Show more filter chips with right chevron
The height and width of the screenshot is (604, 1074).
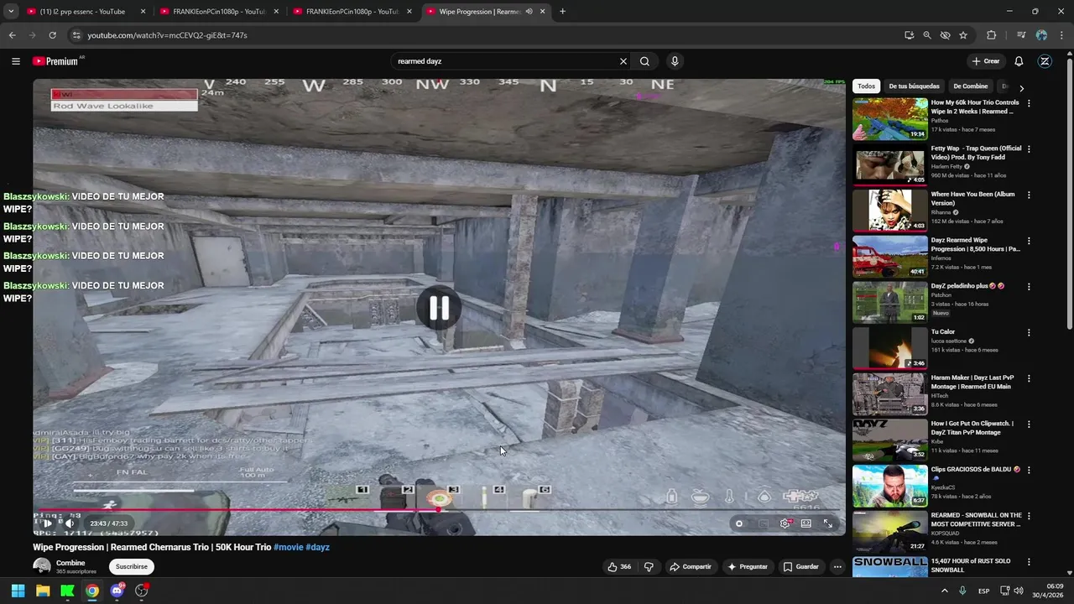coord(1021,87)
